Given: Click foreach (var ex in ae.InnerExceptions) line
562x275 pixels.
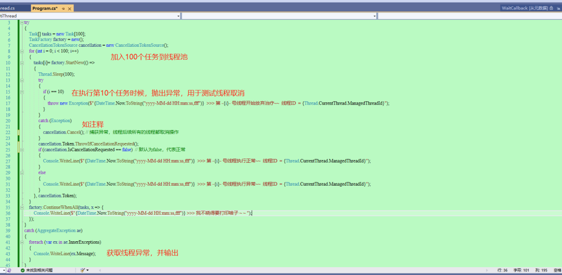Looking at the screenshot, I should tap(65, 242).
